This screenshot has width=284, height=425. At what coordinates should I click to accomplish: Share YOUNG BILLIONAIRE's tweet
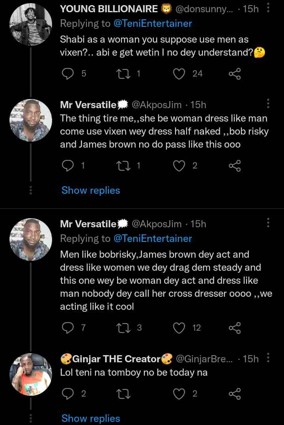pos(235,73)
